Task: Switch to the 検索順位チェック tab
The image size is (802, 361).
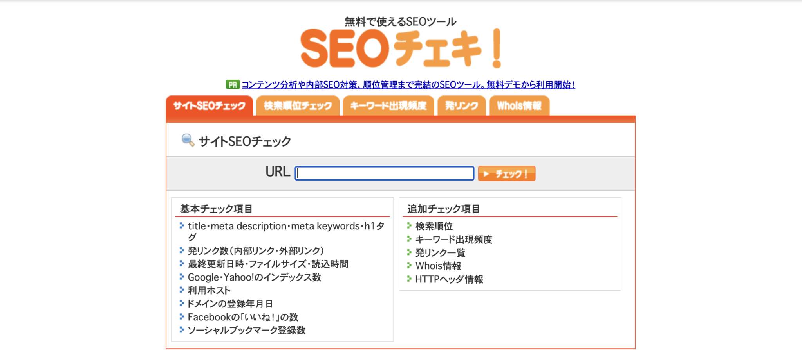Action: coord(298,105)
